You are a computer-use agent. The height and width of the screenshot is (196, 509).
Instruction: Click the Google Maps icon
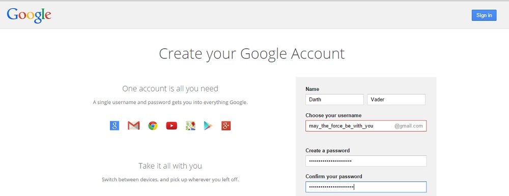click(x=190, y=126)
